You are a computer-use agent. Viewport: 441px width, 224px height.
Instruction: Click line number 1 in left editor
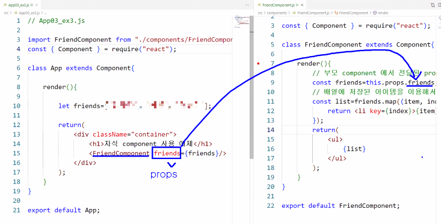tap(18, 21)
